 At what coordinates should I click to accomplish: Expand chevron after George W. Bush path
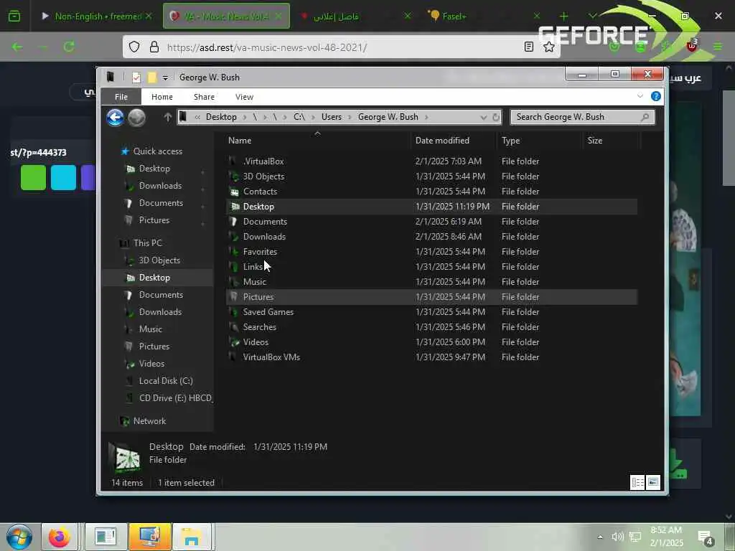426,117
